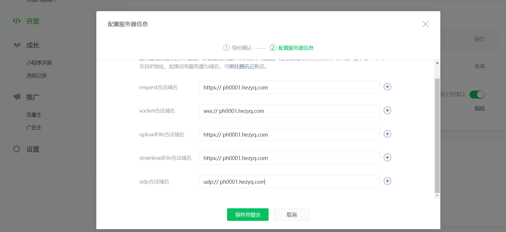Open the 设置 menu in sidebar

(x=33, y=149)
